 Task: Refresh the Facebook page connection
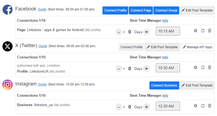pos(203,31)
